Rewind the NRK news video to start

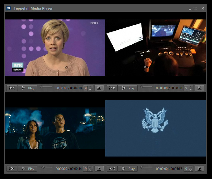12,88
